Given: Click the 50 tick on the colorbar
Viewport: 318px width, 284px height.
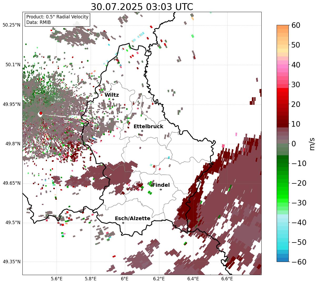Looking at the screenshot, I should (x=296, y=45).
